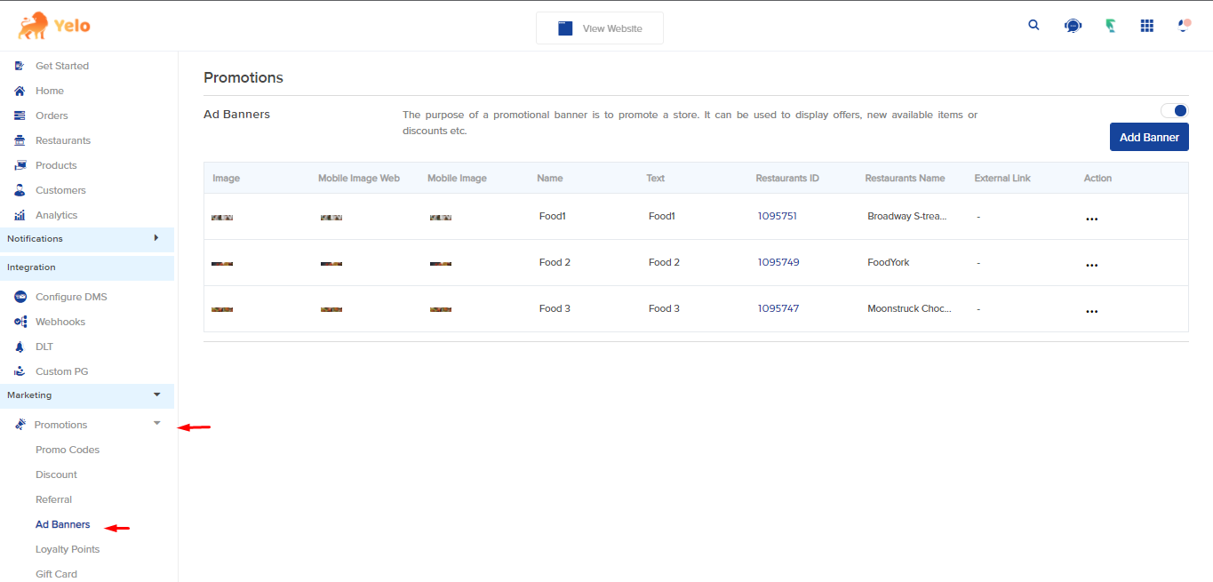Click the user profile avatar icon
The width and height of the screenshot is (1213, 582).
pos(1183,26)
